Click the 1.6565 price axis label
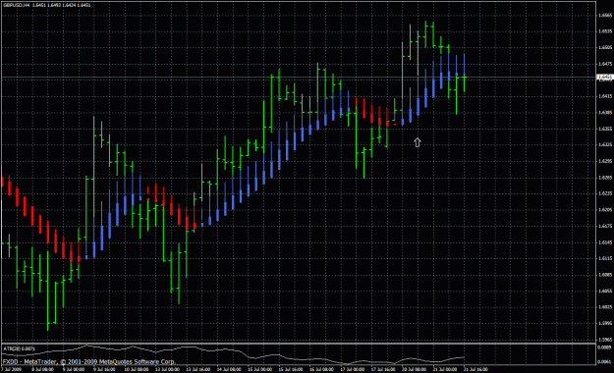Viewport: 614px width, 373px height. click(605, 16)
